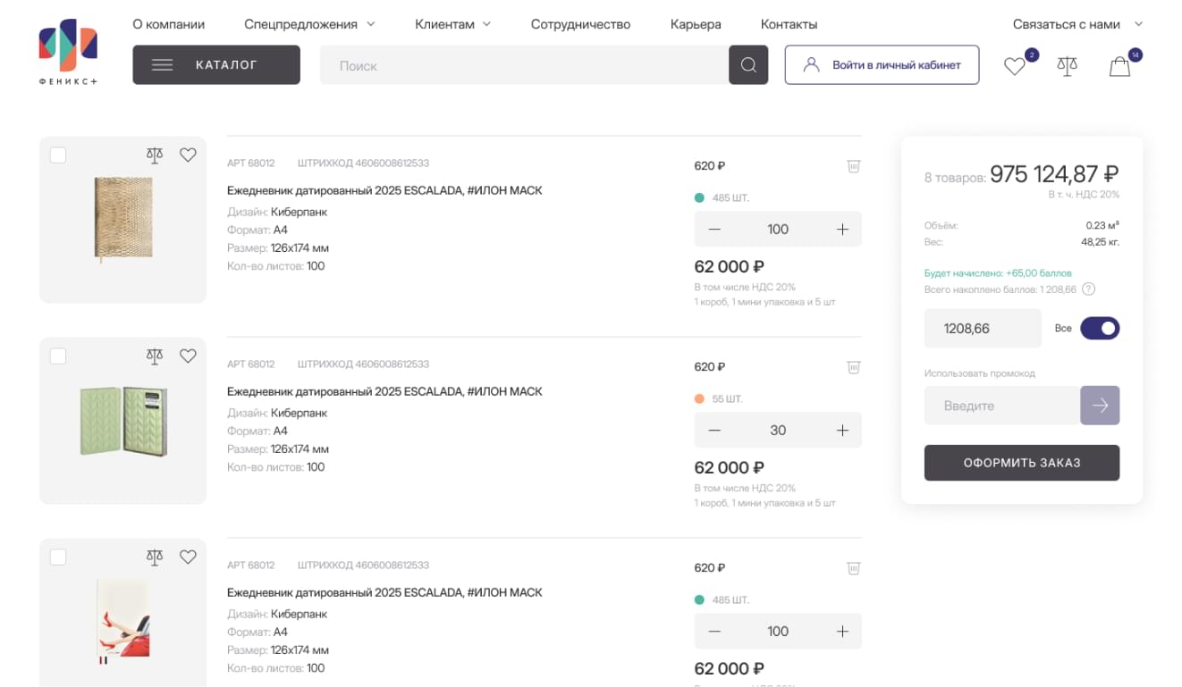
Task: Tick the checkbox on green diary card
Action: tap(58, 356)
